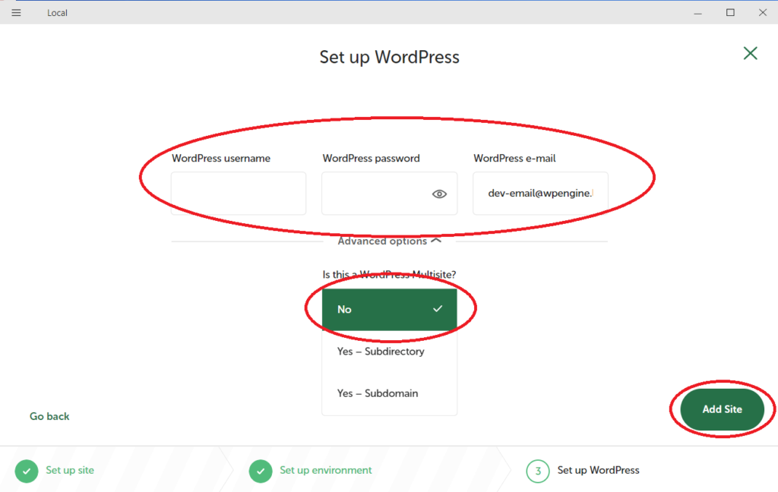Click the Add Site button
Screen dimensions: 778x492
click(x=722, y=409)
